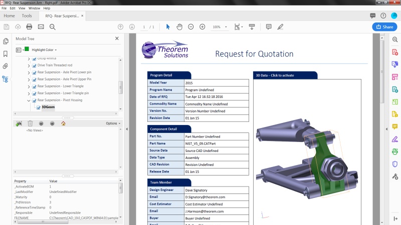Uncheck Drive Train Threaded rod checkbox
This screenshot has height=225, width=401.
(x=34, y=65)
